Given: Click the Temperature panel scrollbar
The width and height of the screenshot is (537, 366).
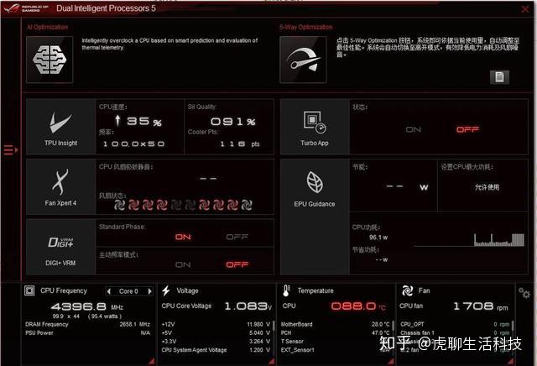Looking at the screenshot, I should tap(394, 326).
